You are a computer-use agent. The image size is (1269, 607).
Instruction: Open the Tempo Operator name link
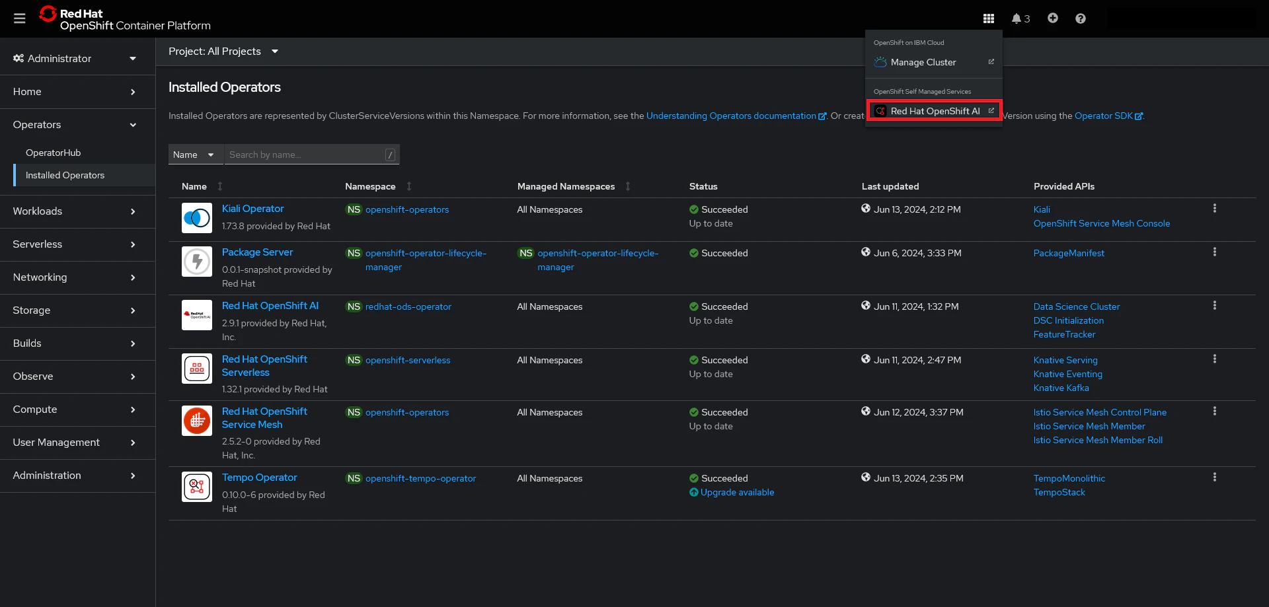pyautogui.click(x=259, y=478)
